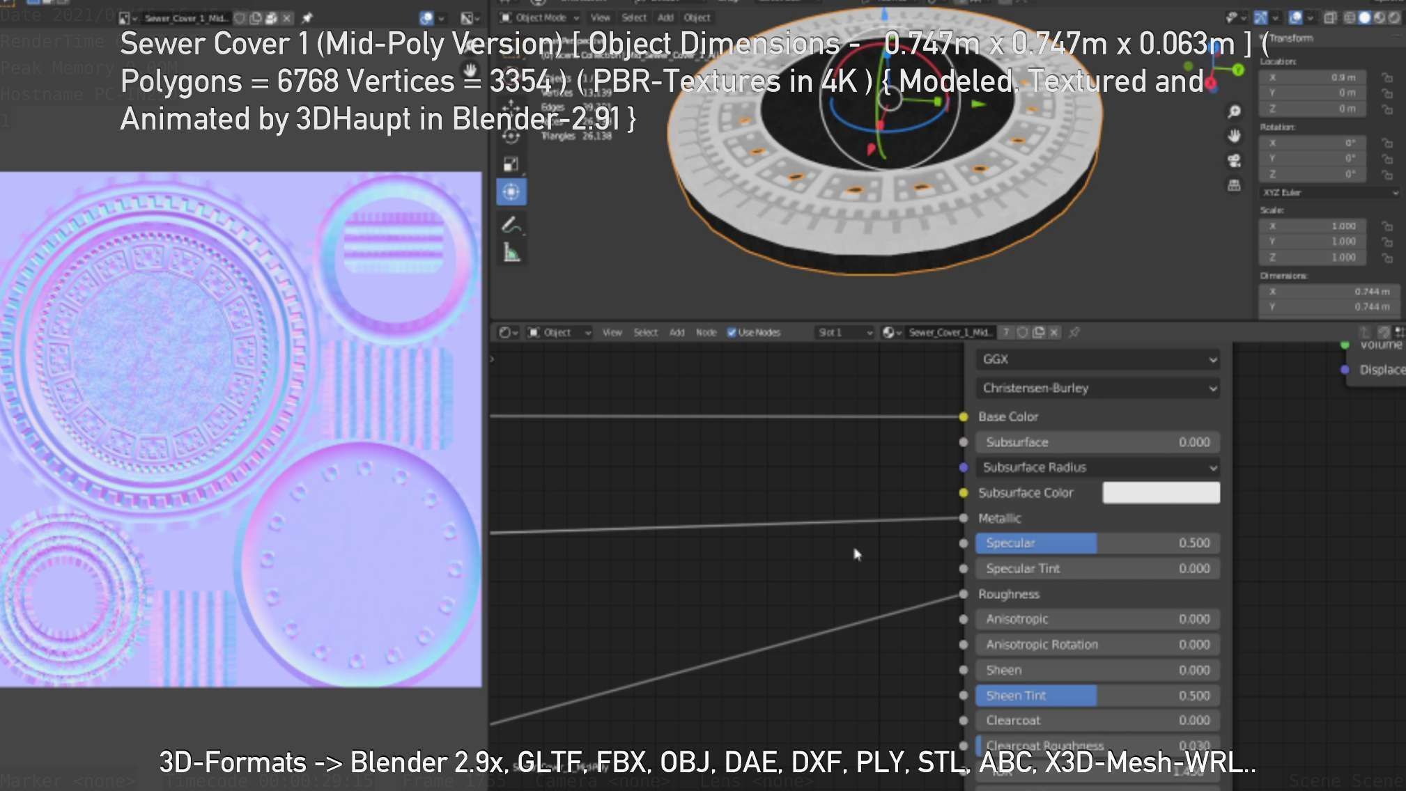Screen dimensions: 1406x791
Task: Open node editor Object shader type dropdown
Action: pyautogui.click(x=559, y=332)
